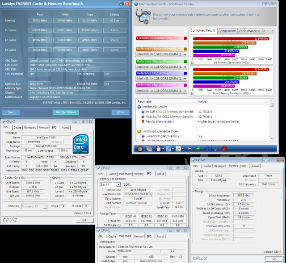Click the grey back arrow in Sandra toolbar

pos(190,149)
